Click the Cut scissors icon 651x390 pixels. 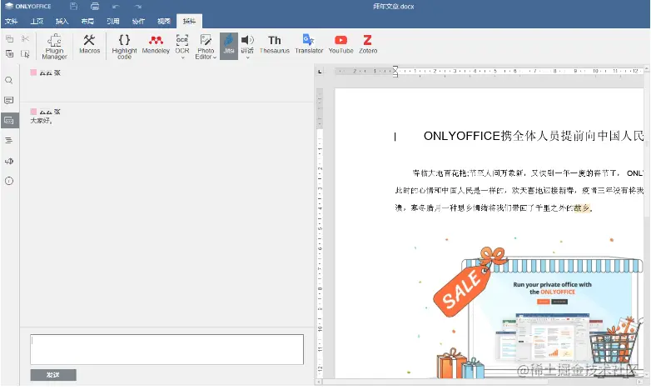pos(25,39)
